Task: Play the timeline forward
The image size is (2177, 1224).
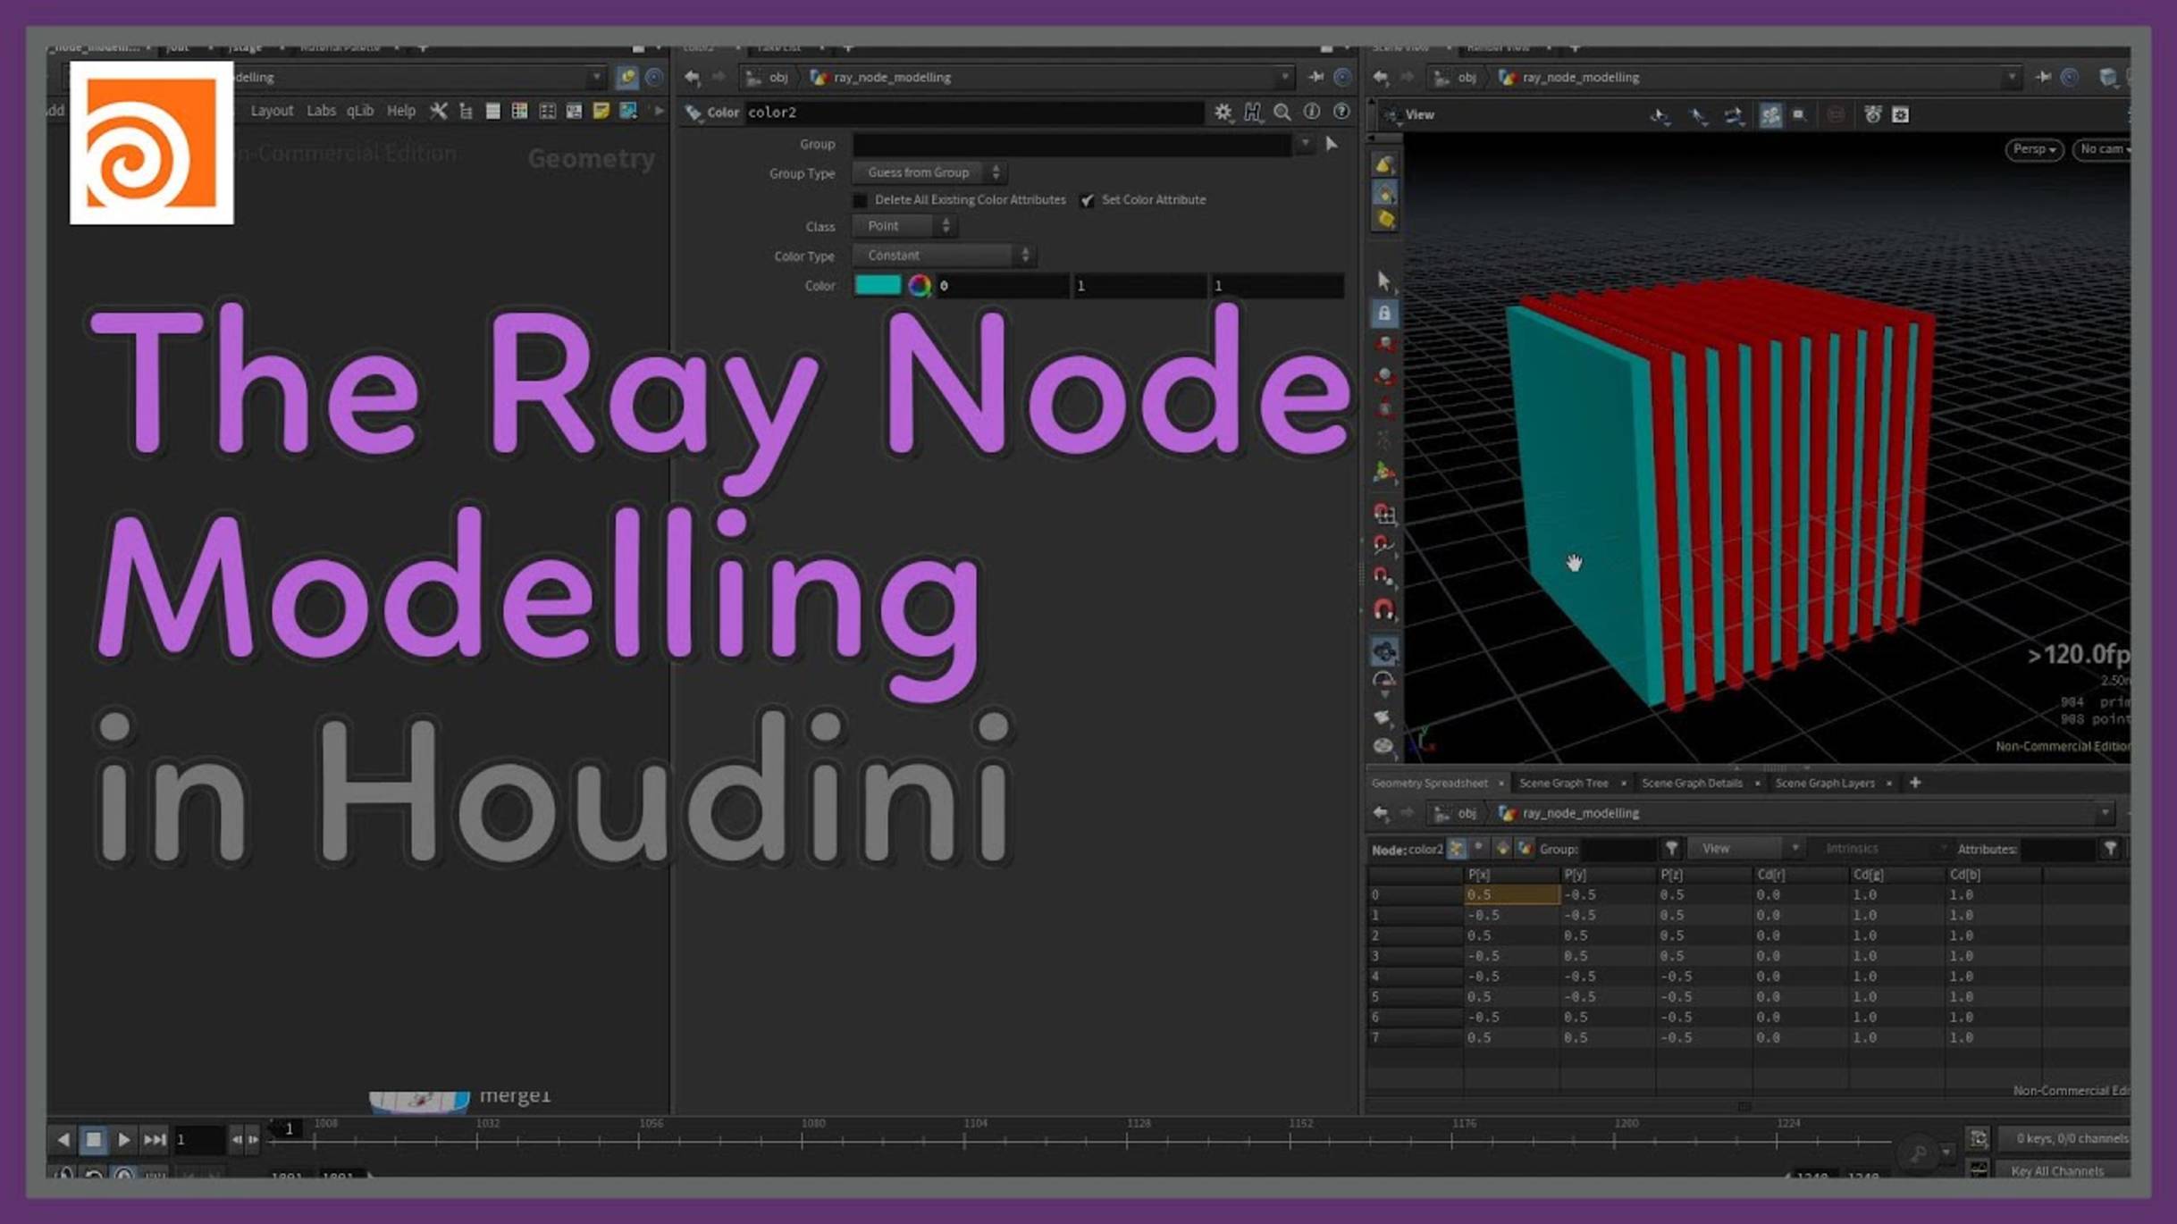Action: point(124,1140)
